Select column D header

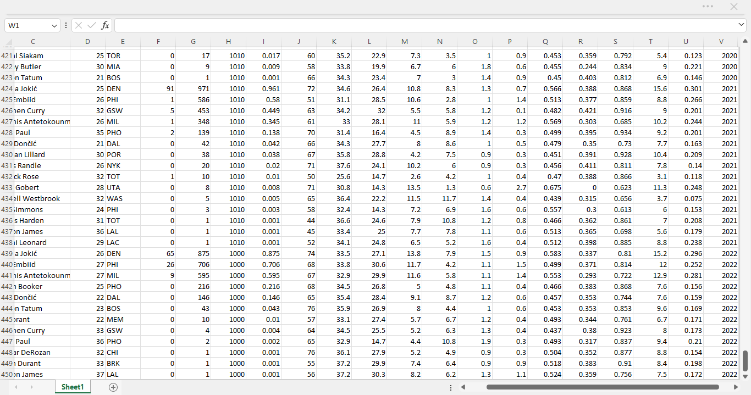87,42
